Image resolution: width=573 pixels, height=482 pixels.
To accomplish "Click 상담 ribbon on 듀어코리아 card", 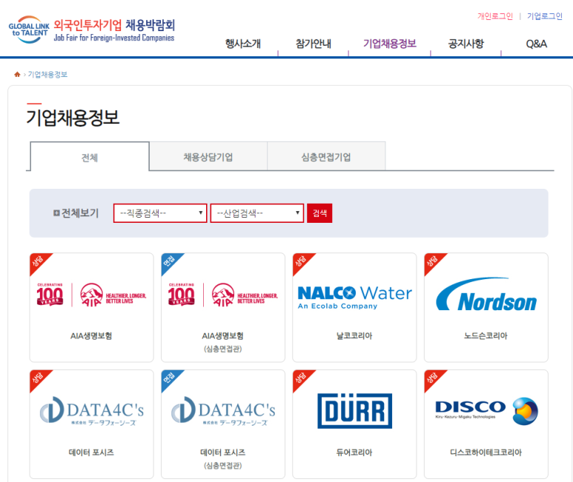I will (x=301, y=378).
